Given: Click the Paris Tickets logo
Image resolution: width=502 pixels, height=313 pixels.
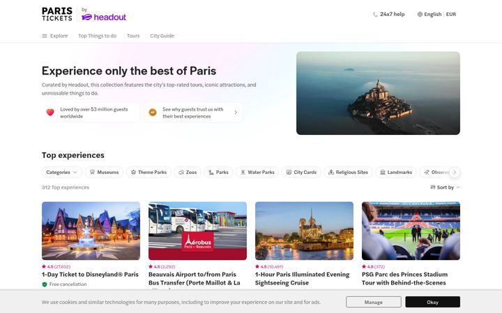Looking at the screenshot, I should point(57,14).
